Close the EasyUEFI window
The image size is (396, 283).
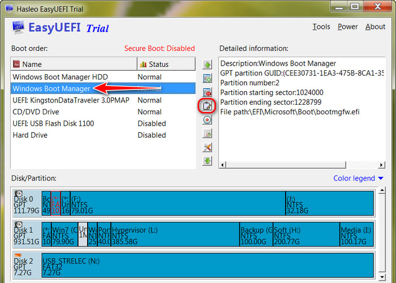pyautogui.click(x=377, y=7)
